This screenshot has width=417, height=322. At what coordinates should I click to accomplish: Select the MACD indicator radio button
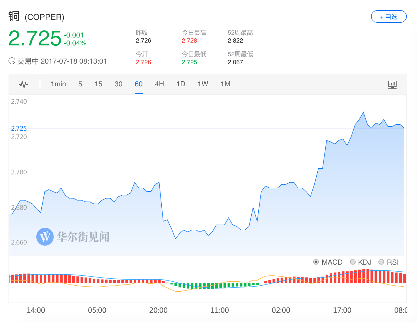[x=316, y=262]
